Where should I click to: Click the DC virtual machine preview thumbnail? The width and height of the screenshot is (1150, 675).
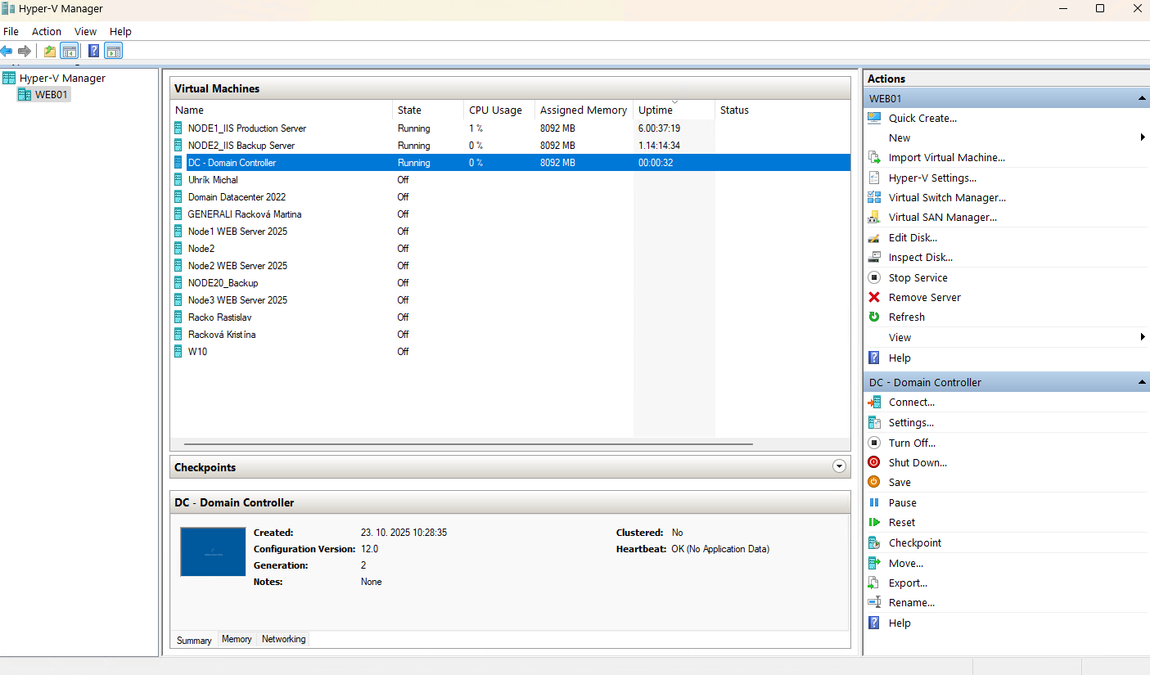point(213,551)
